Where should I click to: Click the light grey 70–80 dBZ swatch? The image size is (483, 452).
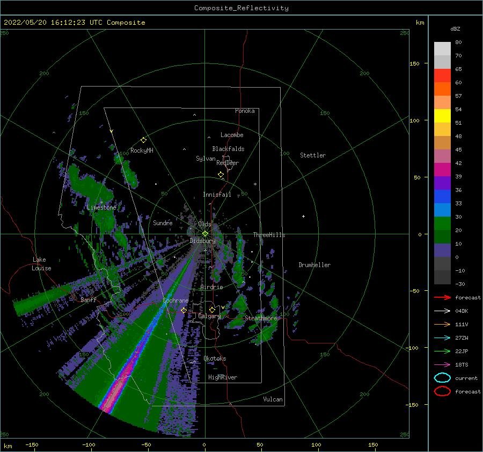pyautogui.click(x=442, y=49)
